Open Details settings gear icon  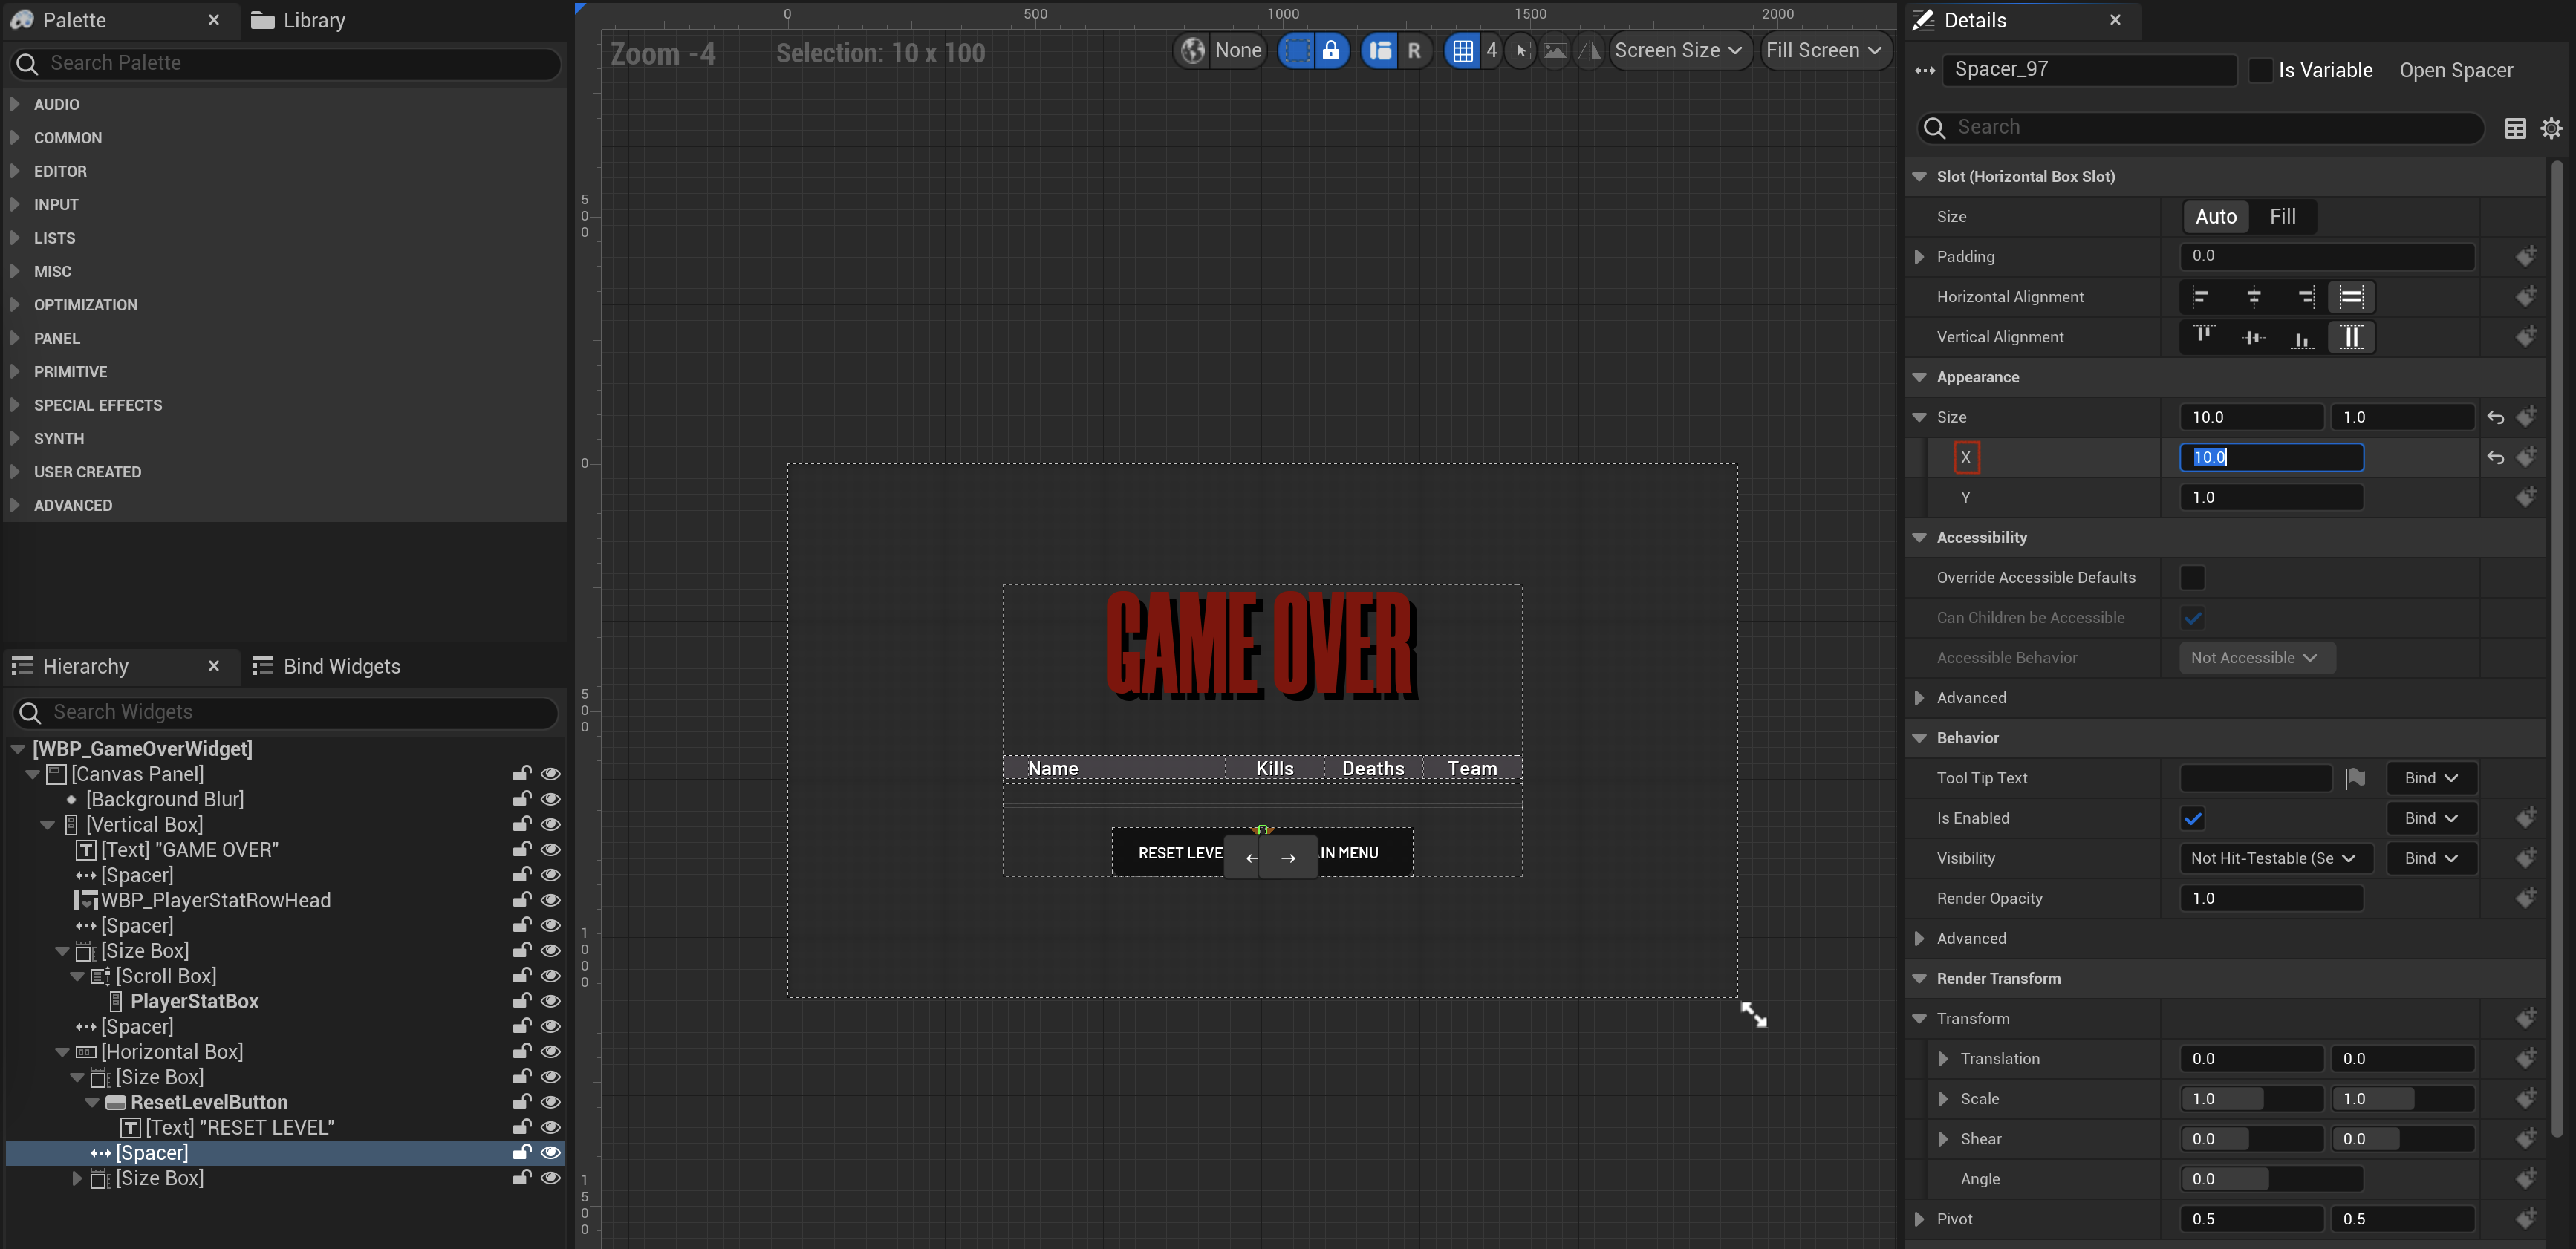2550,128
